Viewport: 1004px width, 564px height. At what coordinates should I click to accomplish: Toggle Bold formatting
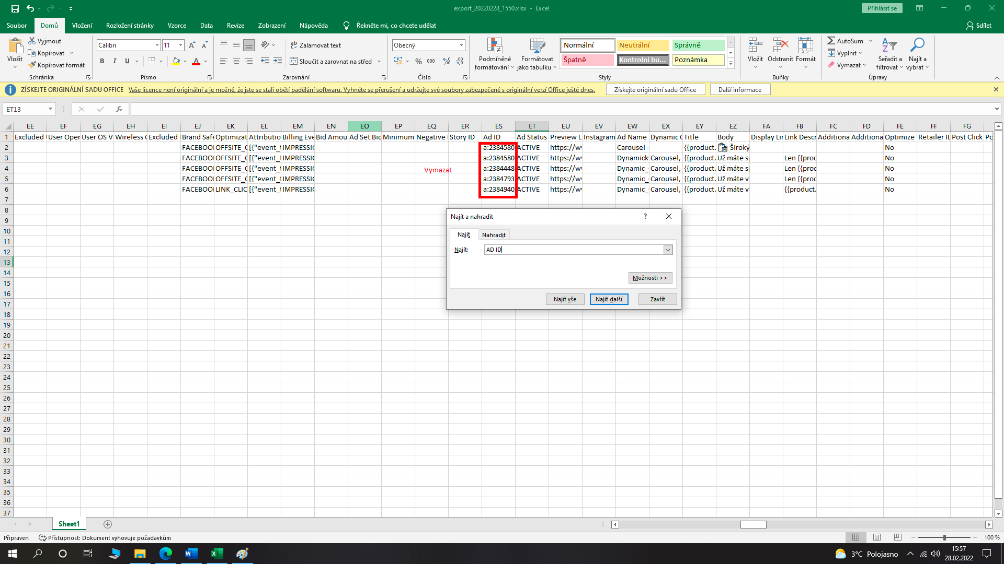click(x=102, y=61)
